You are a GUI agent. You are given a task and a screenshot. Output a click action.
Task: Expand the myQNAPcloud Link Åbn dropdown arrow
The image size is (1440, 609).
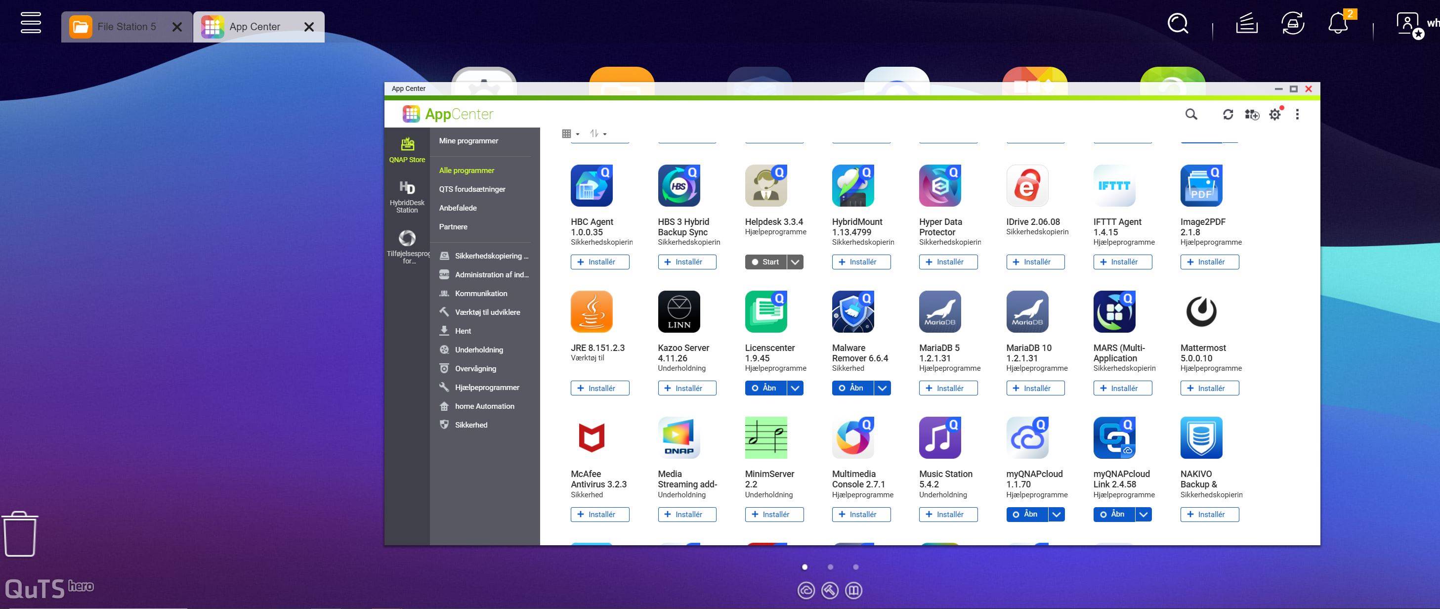point(1144,515)
